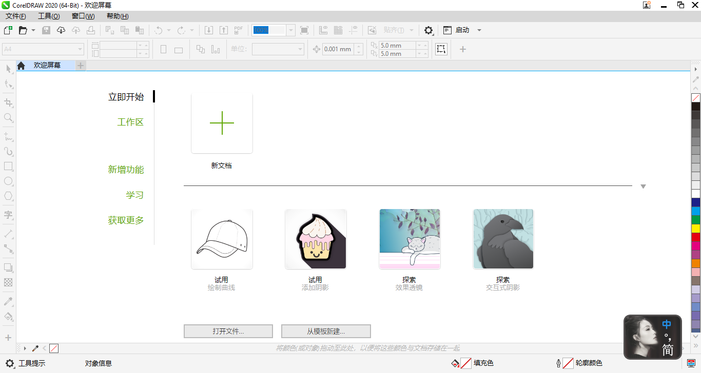Select the Transparency checkerboard tool
This screenshot has width=701, height=373.
click(8, 282)
